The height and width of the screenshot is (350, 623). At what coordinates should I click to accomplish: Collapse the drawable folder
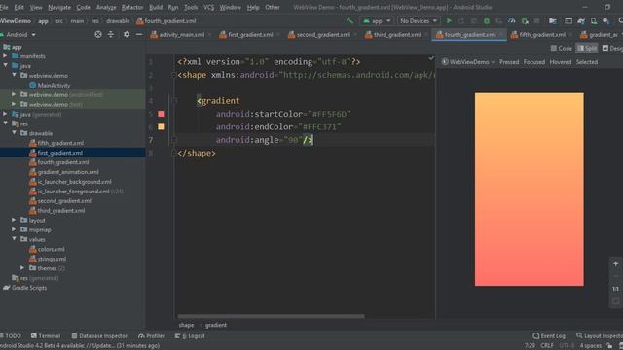click(x=15, y=133)
